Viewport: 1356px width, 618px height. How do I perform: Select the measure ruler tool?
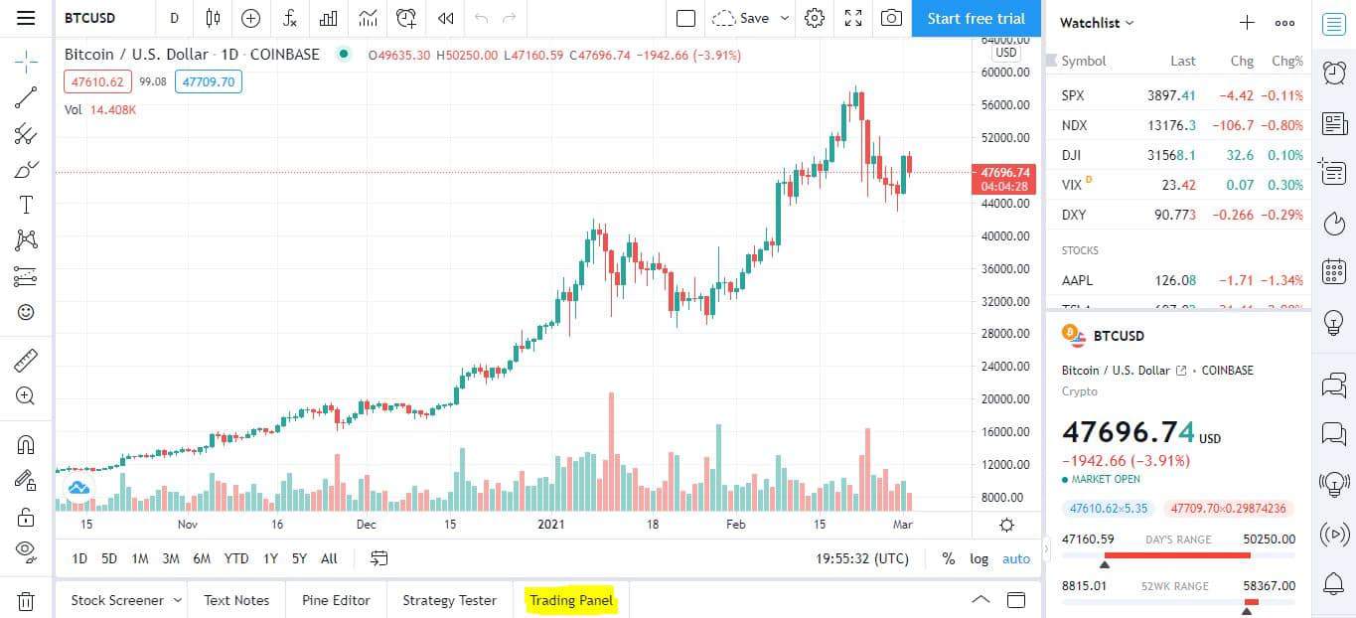[26, 360]
